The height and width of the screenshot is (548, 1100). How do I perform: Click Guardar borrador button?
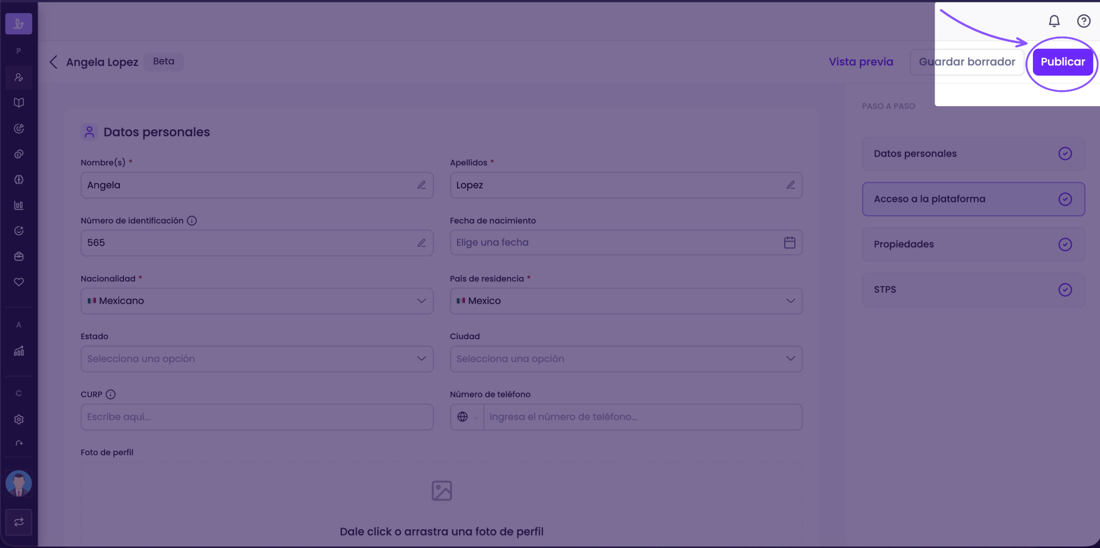(967, 62)
